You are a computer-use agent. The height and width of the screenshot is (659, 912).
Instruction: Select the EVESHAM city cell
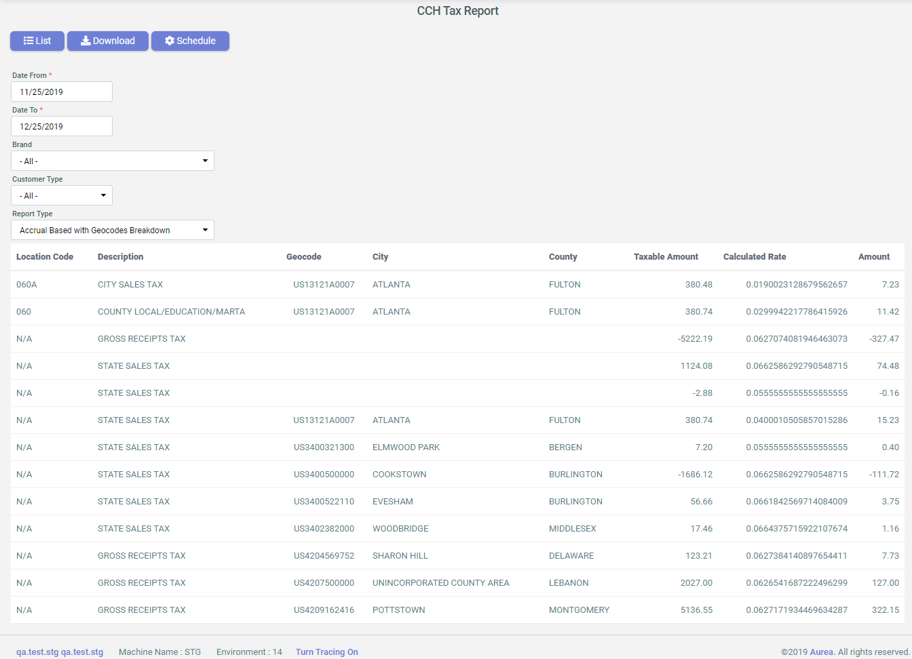point(393,502)
